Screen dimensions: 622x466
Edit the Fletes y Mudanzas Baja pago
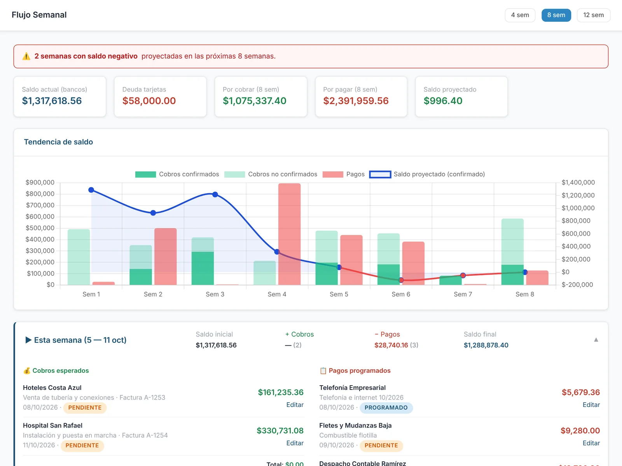(x=591, y=443)
